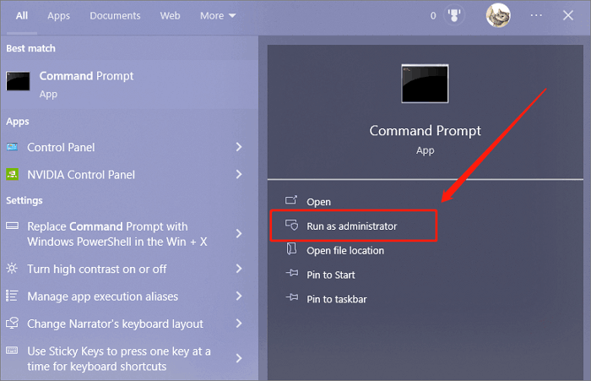591x381 pixels.
Task: Open the three-dot options menu
Action: pyautogui.click(x=536, y=15)
